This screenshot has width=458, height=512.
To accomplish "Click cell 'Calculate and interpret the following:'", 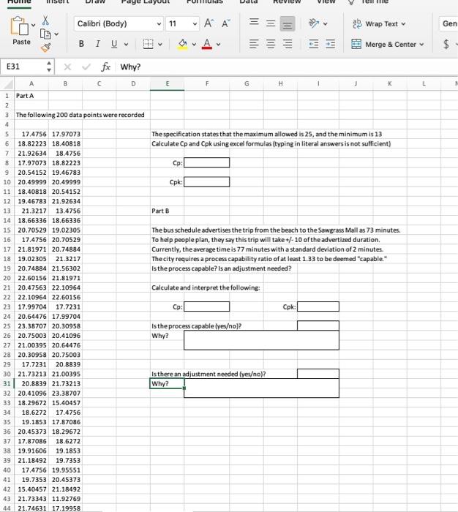I will pos(206,287).
